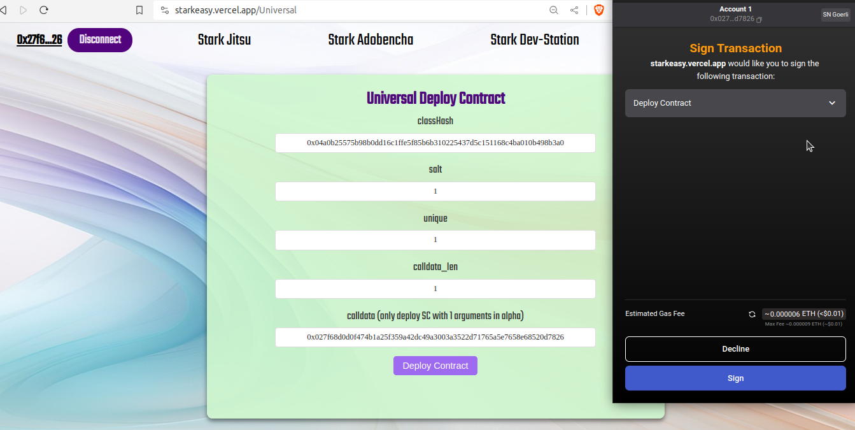Click into the calldata_len input field
855x430 pixels.
point(435,289)
